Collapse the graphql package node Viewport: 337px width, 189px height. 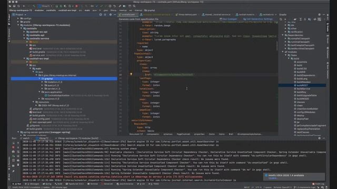tap(39, 79)
